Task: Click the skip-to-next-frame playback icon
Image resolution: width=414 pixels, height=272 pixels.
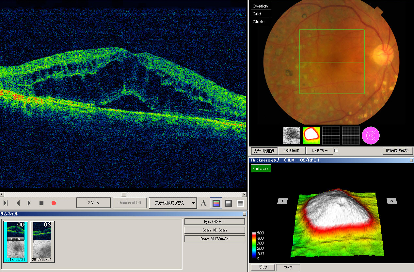Action: coord(6,203)
